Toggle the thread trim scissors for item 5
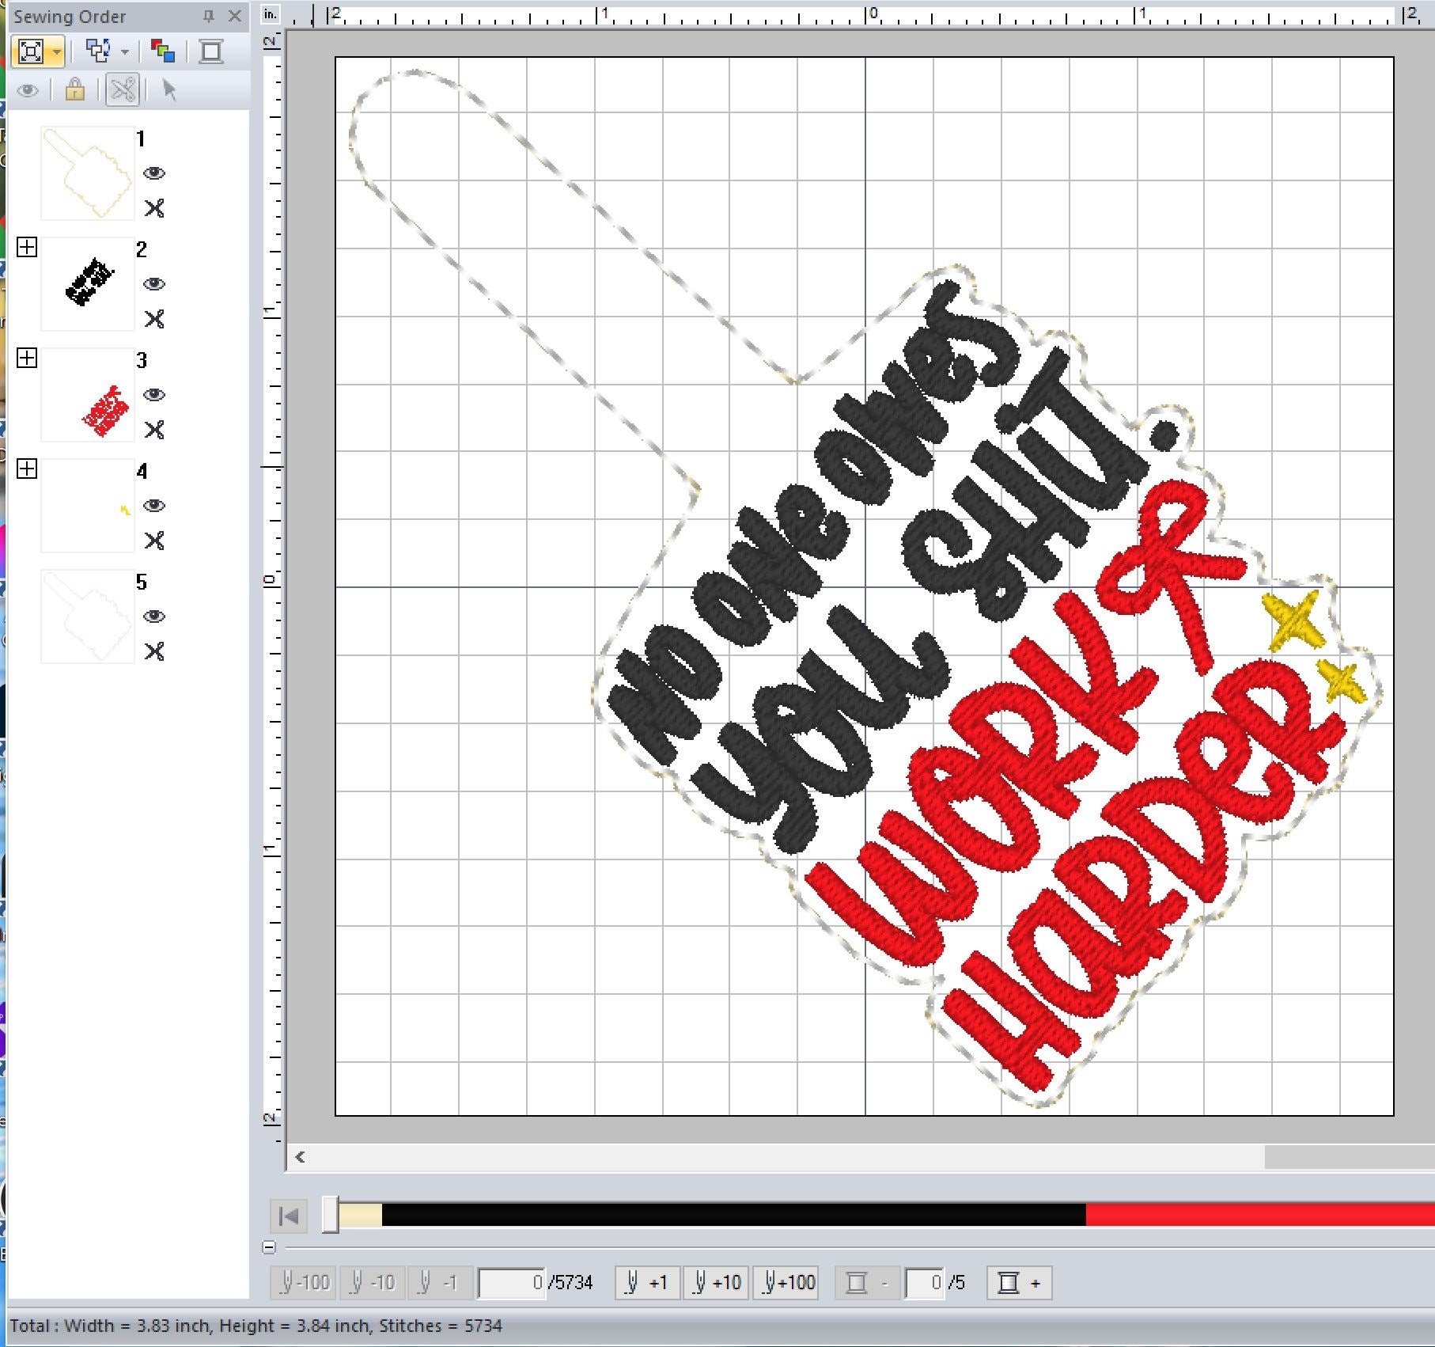This screenshot has width=1435, height=1347. (154, 651)
